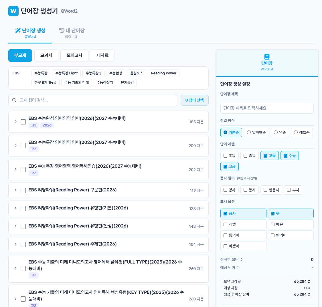Click the blue W app logo icon
The height and width of the screenshot is (307, 322).
[x=13, y=11]
